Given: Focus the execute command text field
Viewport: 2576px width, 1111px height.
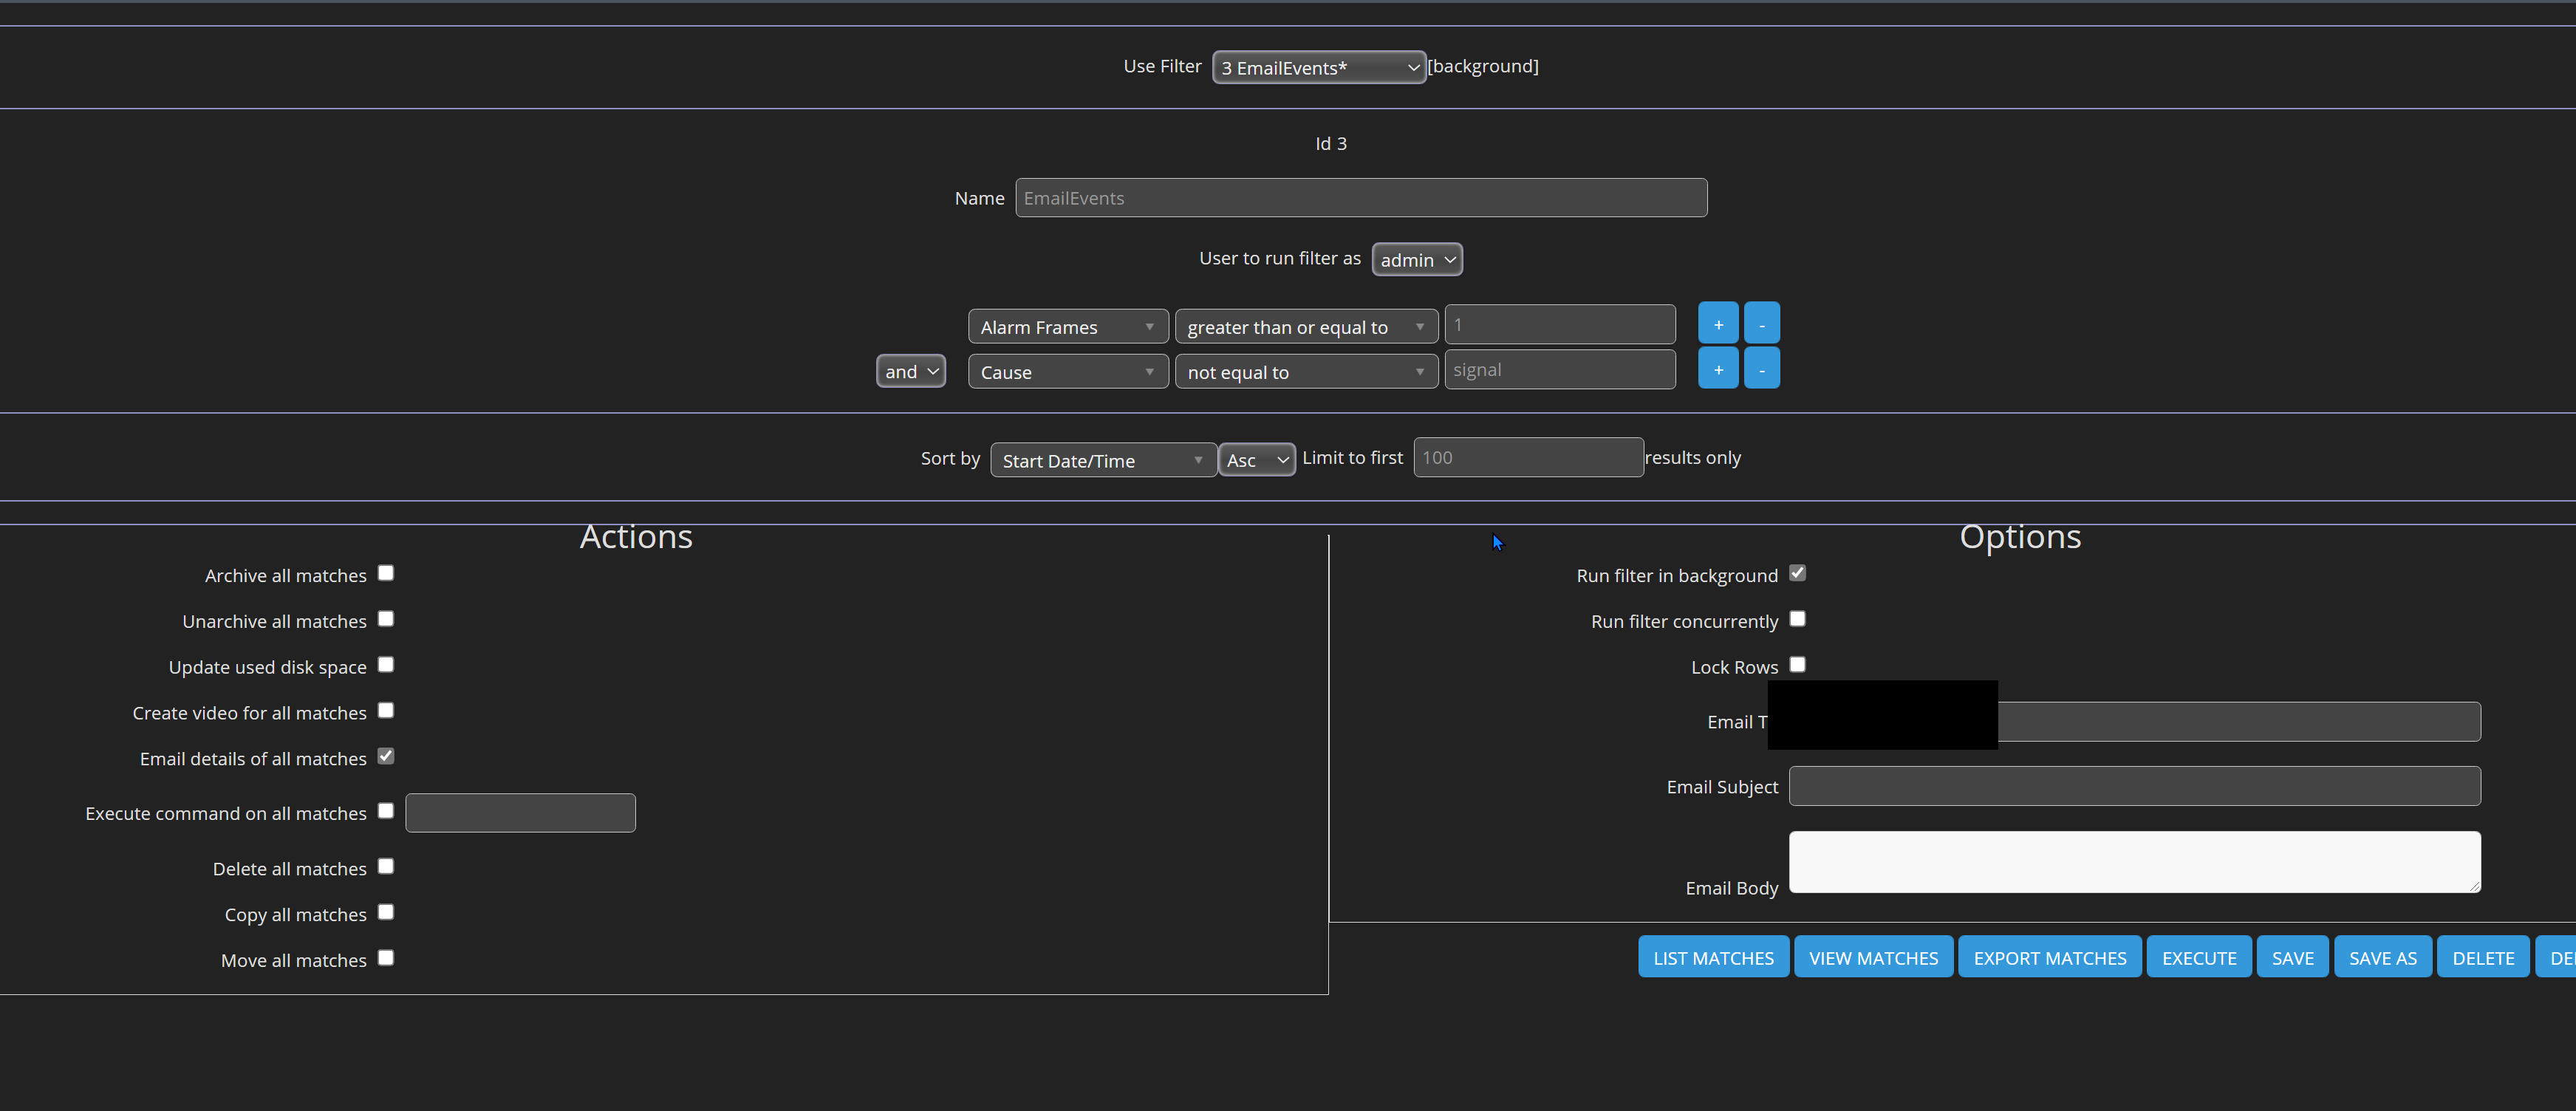Looking at the screenshot, I should point(520,813).
